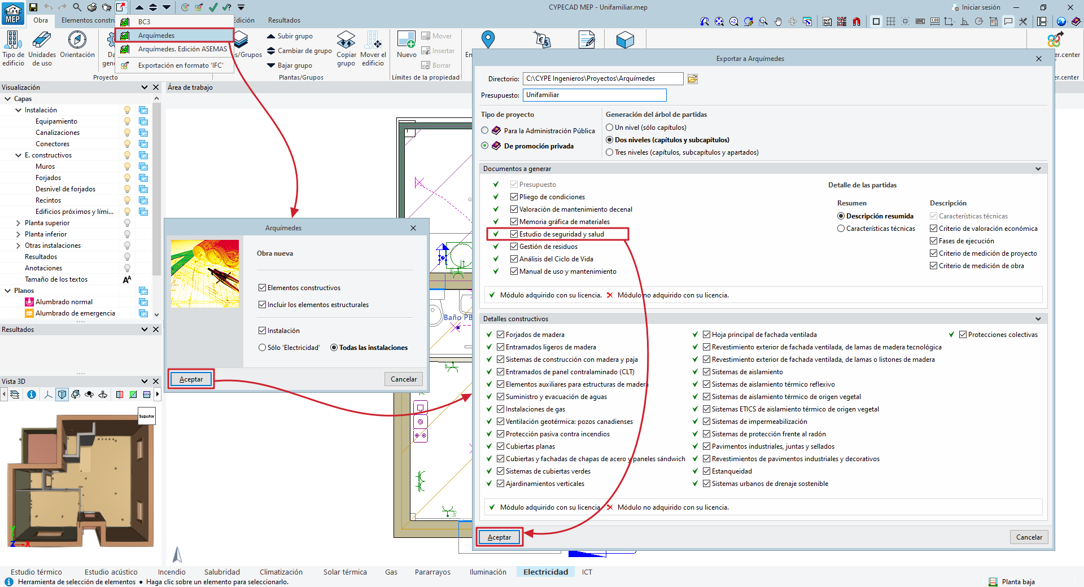The width and height of the screenshot is (1084, 587).
Task: Click the Tipo de edificio icon
Action: [13, 41]
